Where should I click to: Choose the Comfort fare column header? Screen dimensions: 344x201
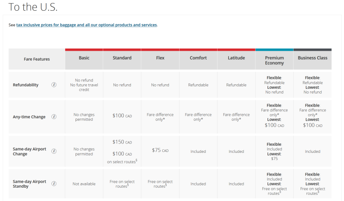click(x=198, y=58)
